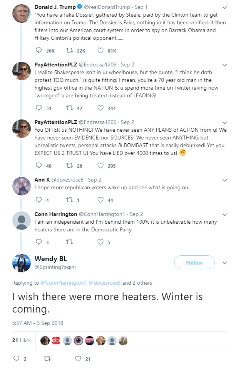Like Wendy BL's main tweet
Screen dimensions: 241x372
78,359
